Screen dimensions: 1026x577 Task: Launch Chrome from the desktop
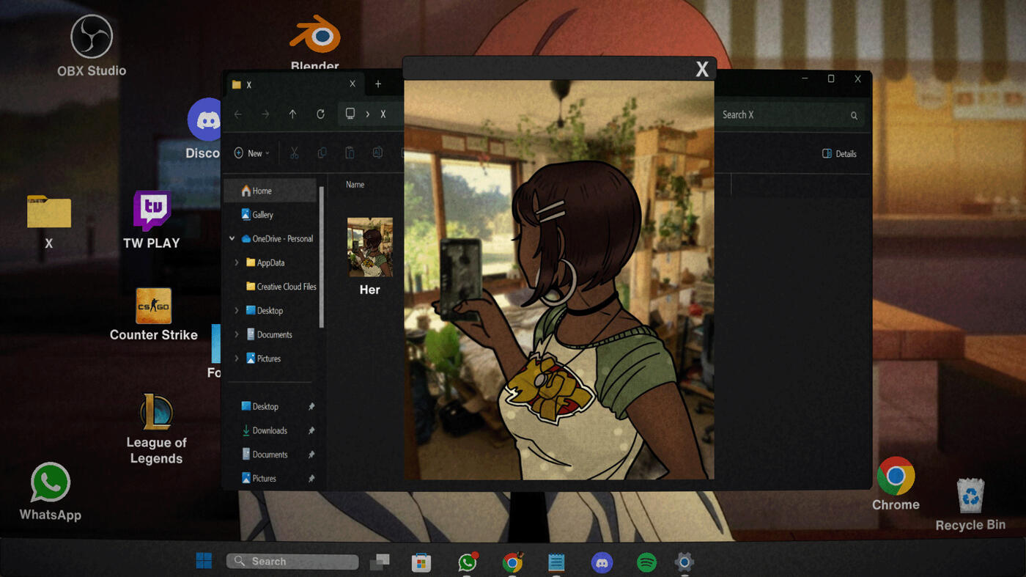[x=896, y=476]
